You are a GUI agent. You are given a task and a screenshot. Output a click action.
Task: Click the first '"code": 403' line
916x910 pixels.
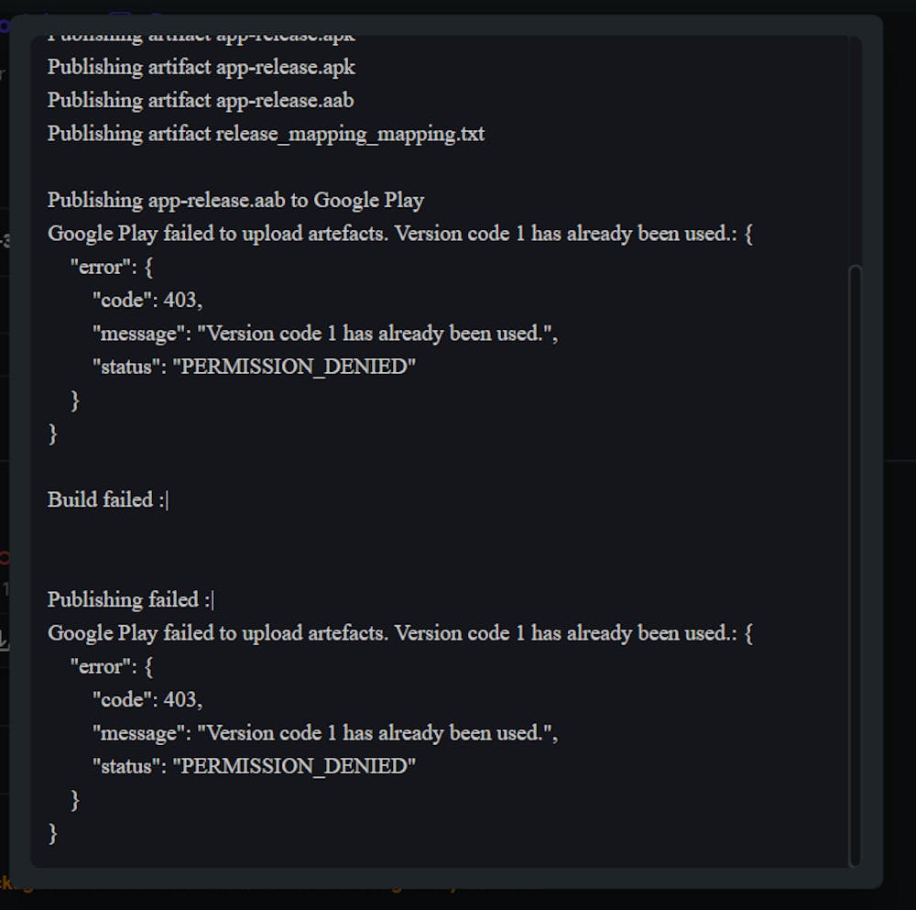click(147, 300)
